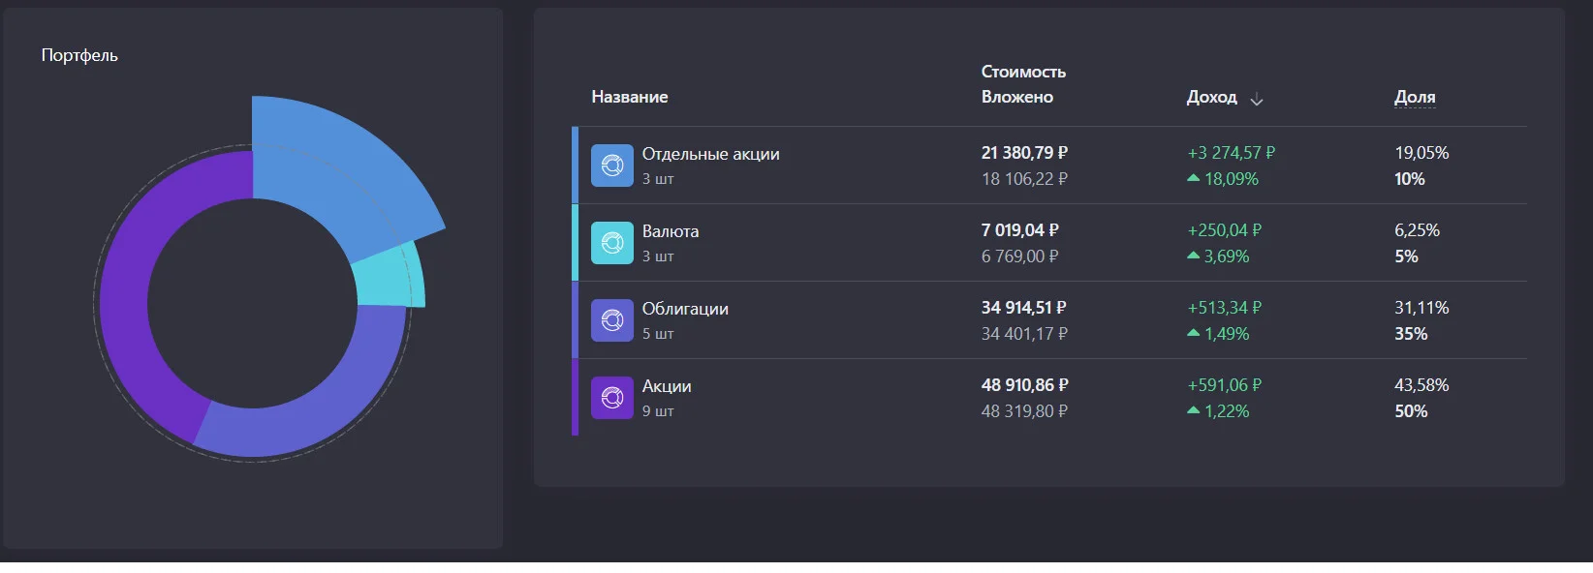Click the value 34 914,51 ₽
Screen dimensions: 1593x573
click(1023, 308)
